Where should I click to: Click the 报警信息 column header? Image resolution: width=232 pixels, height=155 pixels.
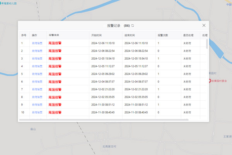(54, 35)
